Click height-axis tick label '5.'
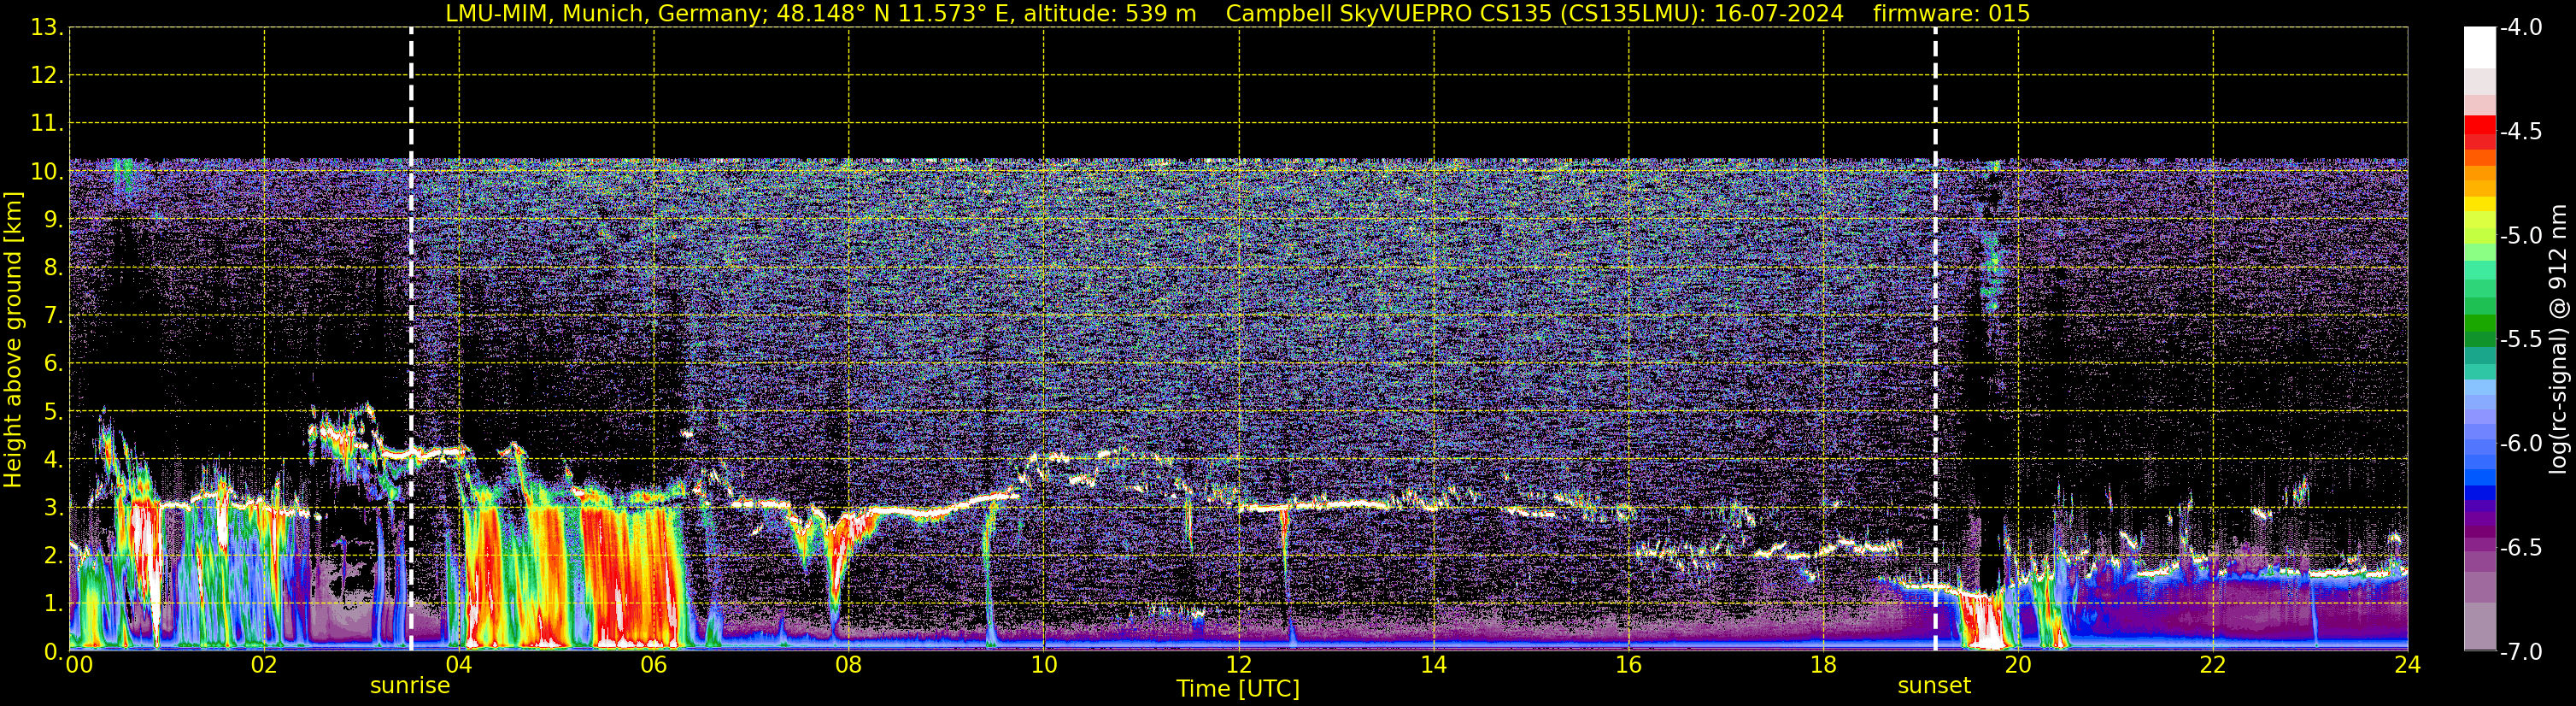This screenshot has height=706, width=2576. tap(54, 412)
